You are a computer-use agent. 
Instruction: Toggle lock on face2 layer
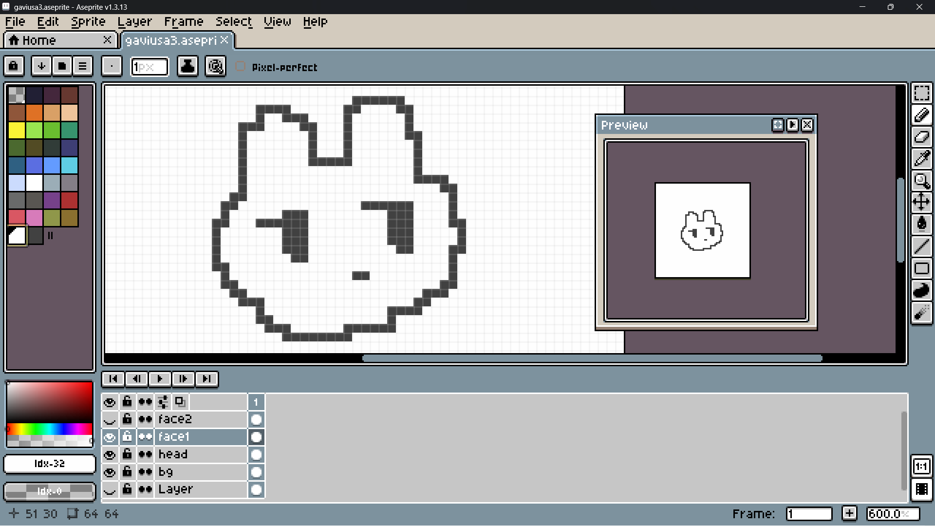pos(127,419)
